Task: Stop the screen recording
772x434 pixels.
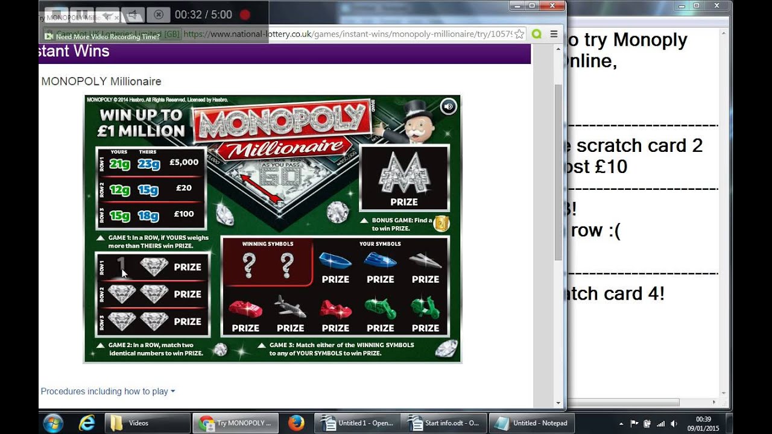Action: [x=58, y=14]
